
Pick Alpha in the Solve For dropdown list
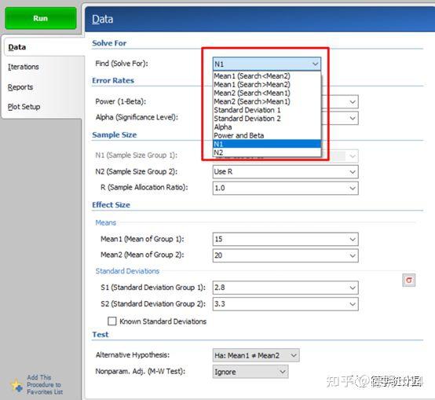click(x=267, y=127)
